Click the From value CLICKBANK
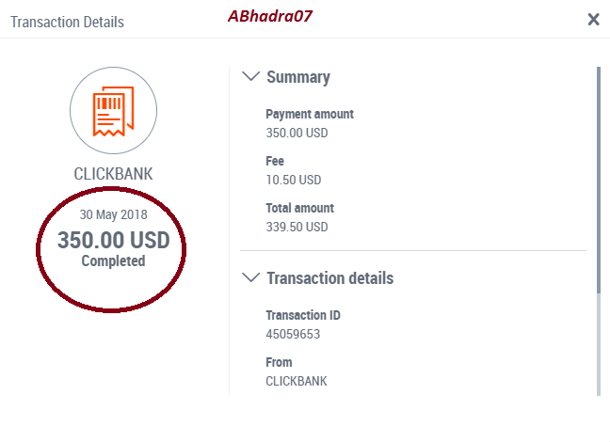Screen dimensions: 610x442 [297, 381]
